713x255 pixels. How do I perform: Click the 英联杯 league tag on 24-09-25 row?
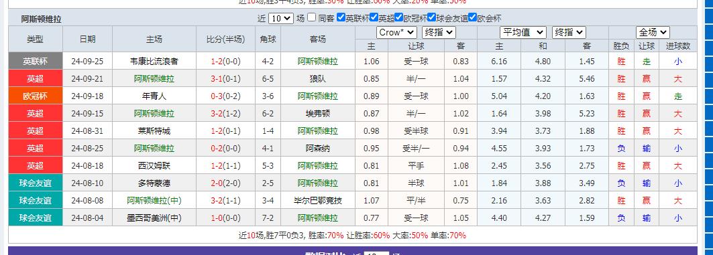(36, 62)
